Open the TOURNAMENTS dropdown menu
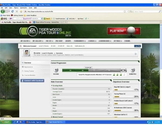162x125 pixels. (x=80, y=41)
